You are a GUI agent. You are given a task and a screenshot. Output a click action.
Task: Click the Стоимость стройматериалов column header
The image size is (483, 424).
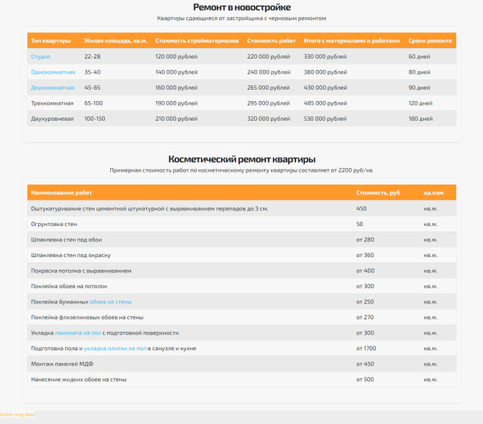tap(197, 41)
